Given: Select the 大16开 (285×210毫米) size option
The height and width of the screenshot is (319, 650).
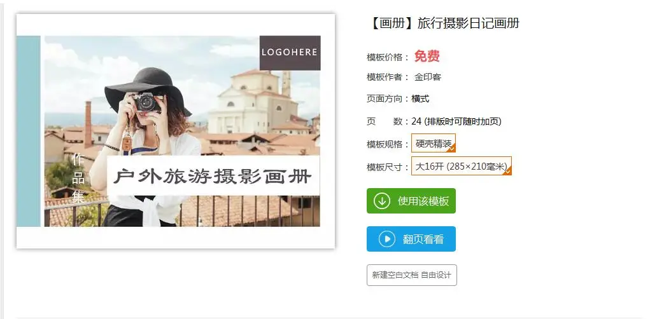Looking at the screenshot, I should coord(462,166).
